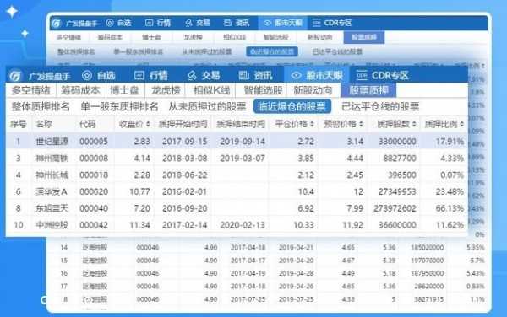
Task: Switch to 博士盘 tab in front panel
Action: click(124, 90)
